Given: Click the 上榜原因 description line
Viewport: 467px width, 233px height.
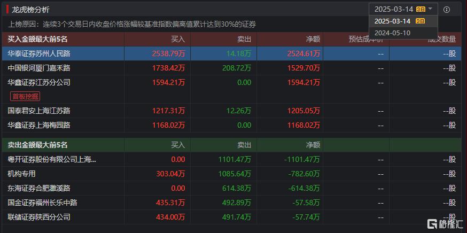Looking at the screenshot, I should click(x=132, y=25).
